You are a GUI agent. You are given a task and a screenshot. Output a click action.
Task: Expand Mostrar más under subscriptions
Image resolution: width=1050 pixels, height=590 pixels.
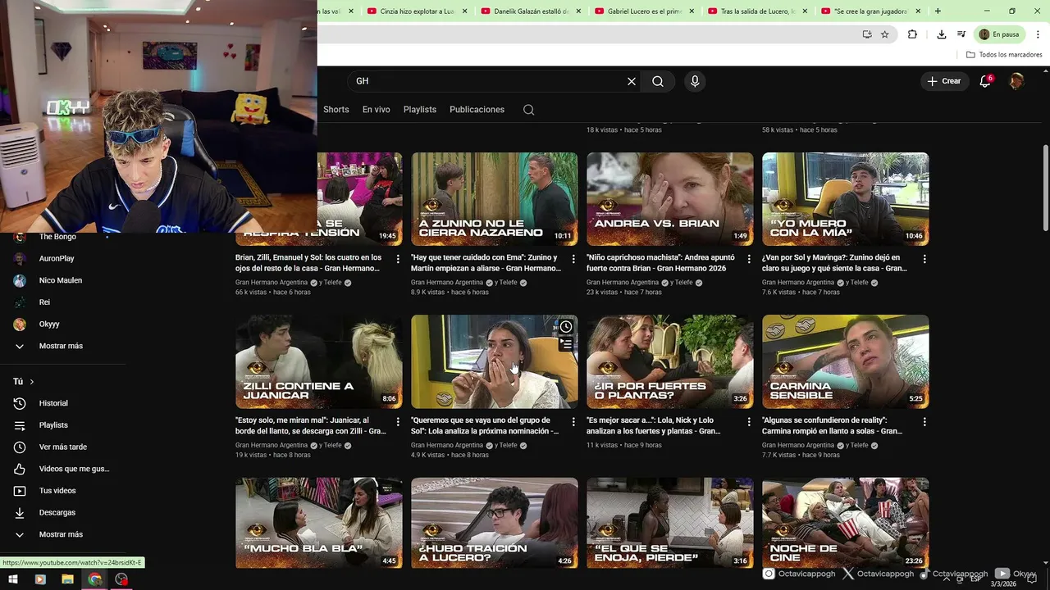62,346
